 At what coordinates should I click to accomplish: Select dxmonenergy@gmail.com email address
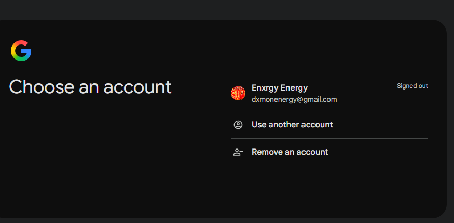click(x=294, y=100)
